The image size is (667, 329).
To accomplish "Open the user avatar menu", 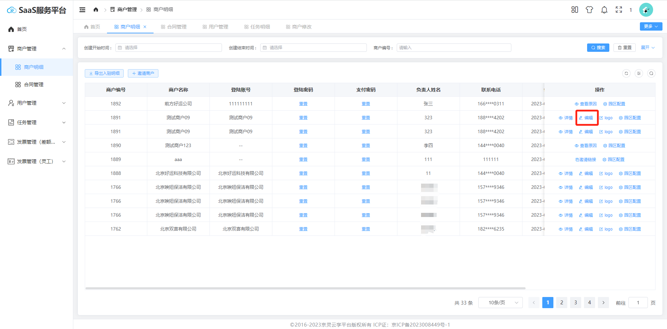I will [x=646, y=10].
